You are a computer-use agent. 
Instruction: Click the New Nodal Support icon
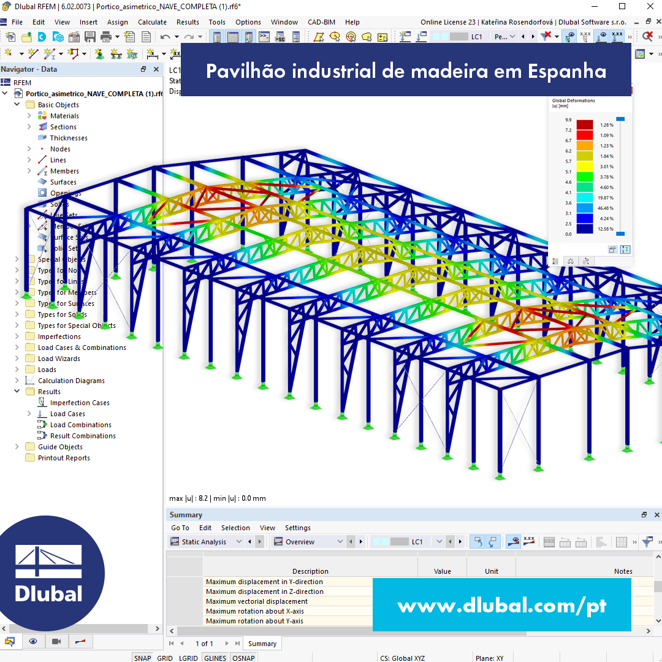tap(100, 53)
